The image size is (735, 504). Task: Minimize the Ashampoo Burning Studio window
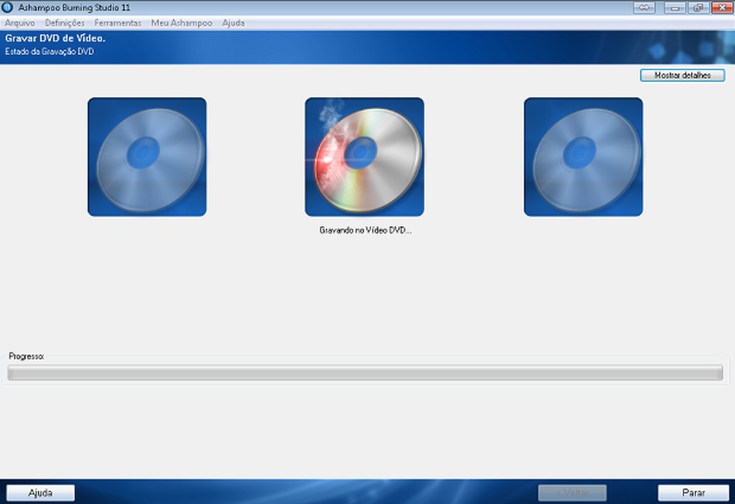click(675, 7)
